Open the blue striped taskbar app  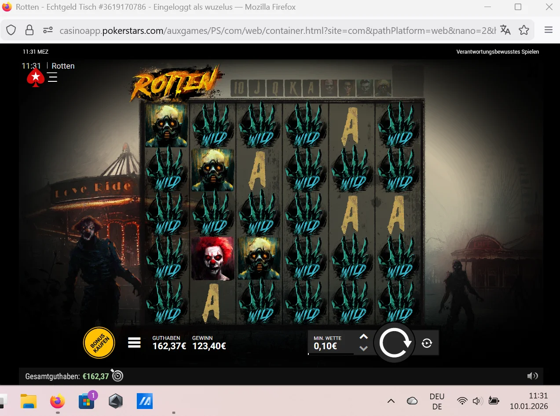pos(145,401)
